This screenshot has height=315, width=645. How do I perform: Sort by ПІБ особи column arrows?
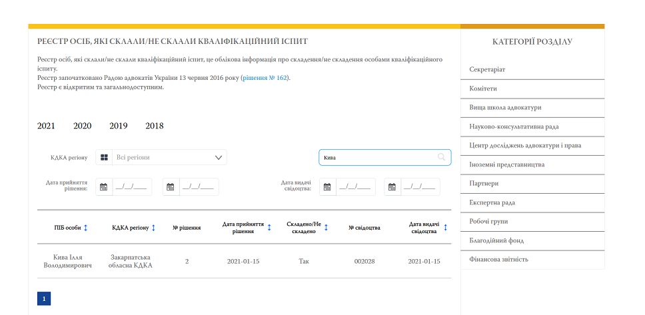85,228
